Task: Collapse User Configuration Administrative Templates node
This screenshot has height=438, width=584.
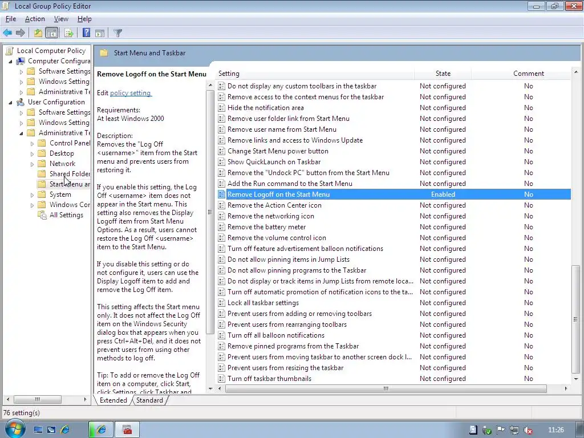Action: (21, 133)
